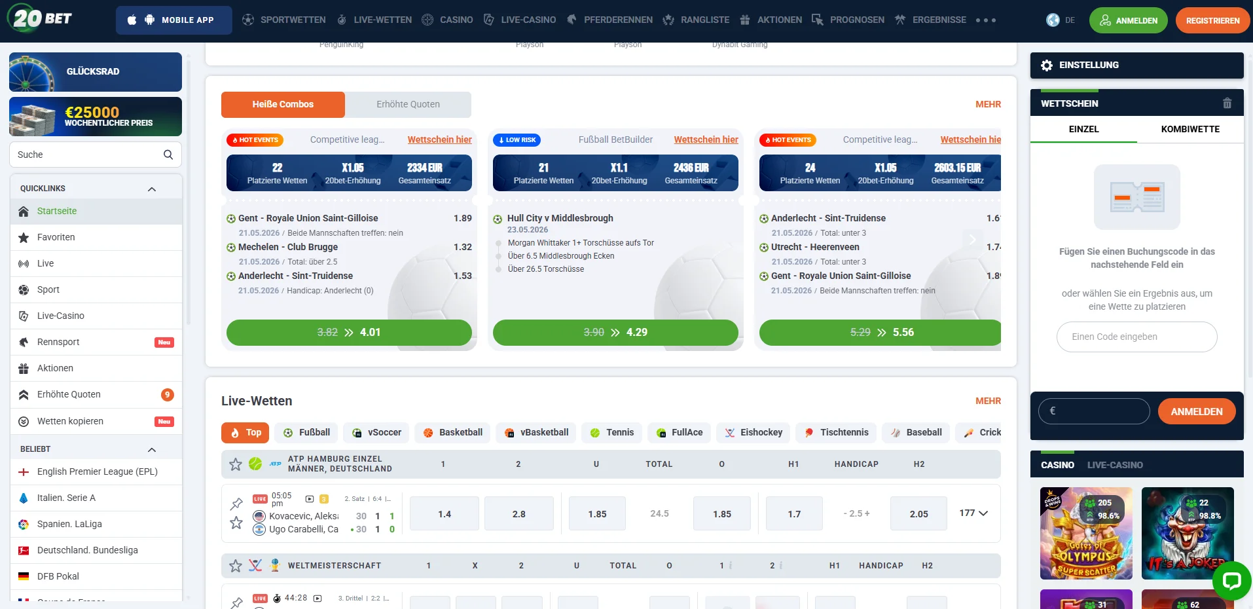Place combo bet with odds 4.29
The width and height of the screenshot is (1253, 609).
tap(615, 332)
